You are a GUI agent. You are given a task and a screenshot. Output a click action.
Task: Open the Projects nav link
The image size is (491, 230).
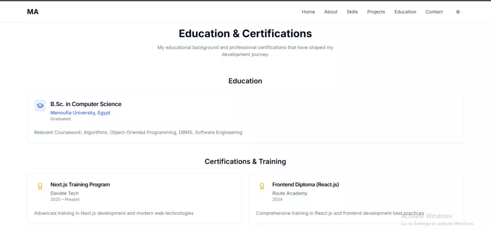coord(376,12)
